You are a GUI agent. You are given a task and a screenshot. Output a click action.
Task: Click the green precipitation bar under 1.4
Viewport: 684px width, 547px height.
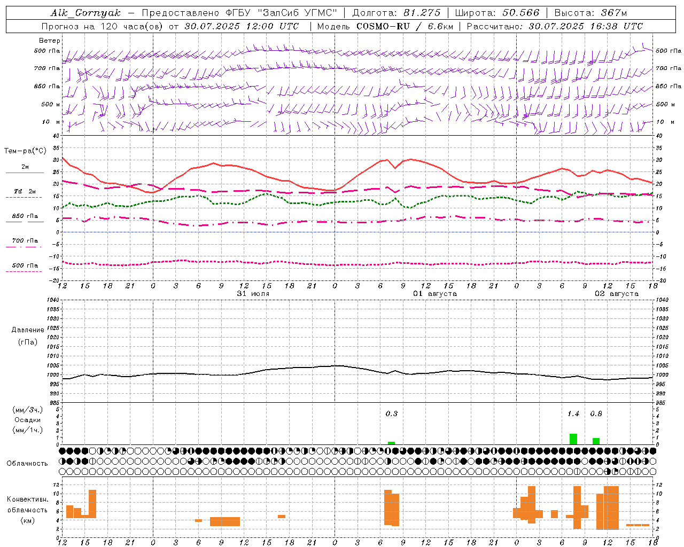pyautogui.click(x=573, y=439)
